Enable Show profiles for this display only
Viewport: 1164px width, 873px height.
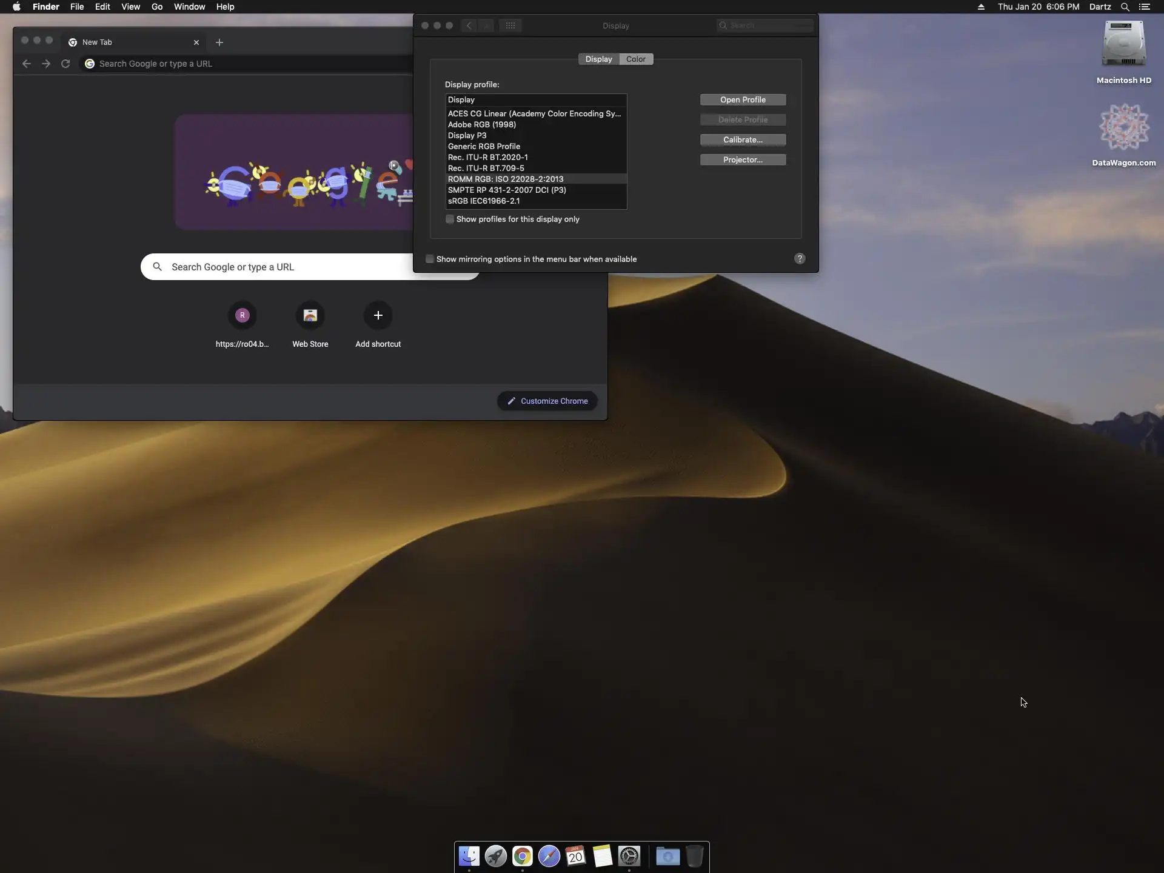450,219
